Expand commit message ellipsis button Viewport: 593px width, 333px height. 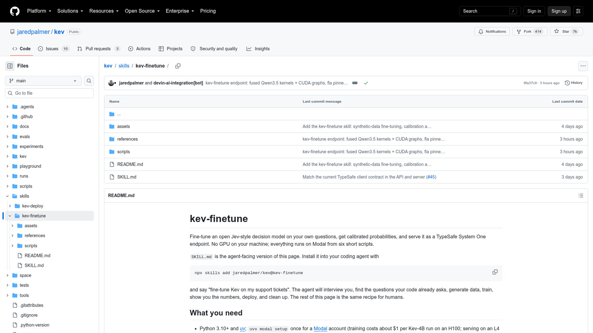click(355, 83)
